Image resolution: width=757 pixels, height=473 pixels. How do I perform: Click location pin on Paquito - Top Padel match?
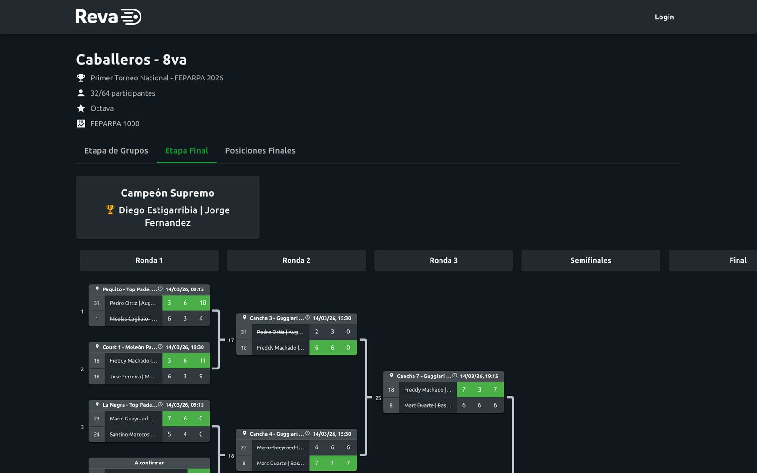point(97,289)
